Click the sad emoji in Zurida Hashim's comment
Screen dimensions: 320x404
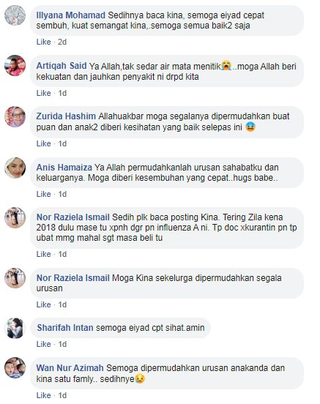[250, 127]
